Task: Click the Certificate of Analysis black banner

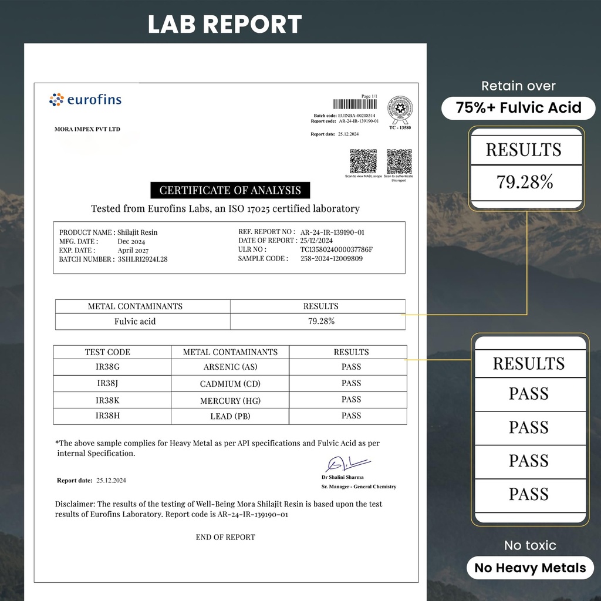Action: (230, 190)
